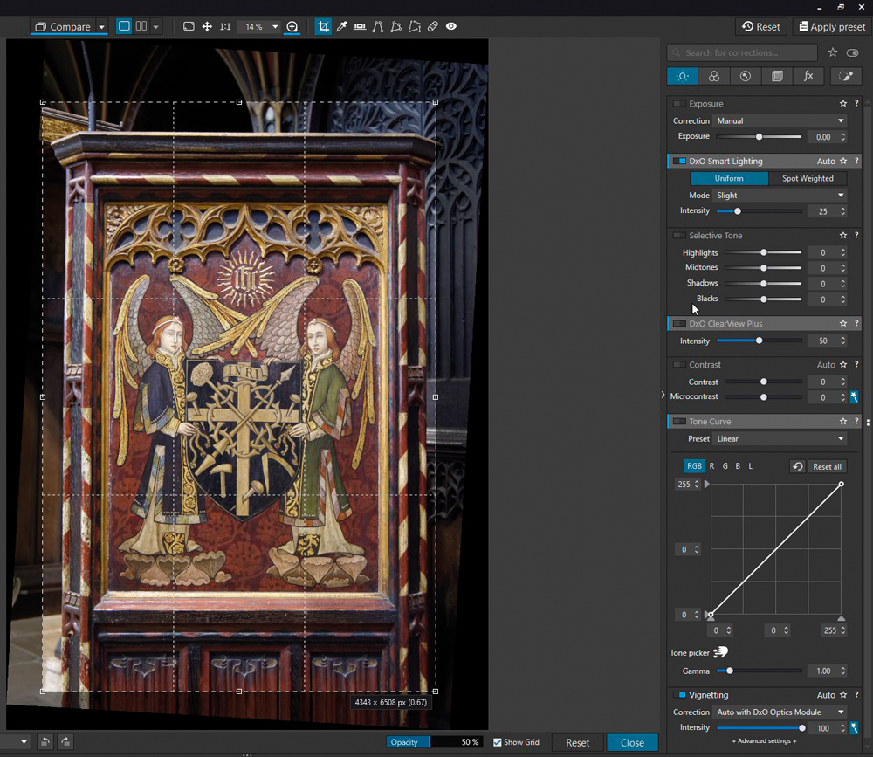Enable the Exposure correction toggle
The height and width of the screenshot is (757, 873).
[x=678, y=104]
